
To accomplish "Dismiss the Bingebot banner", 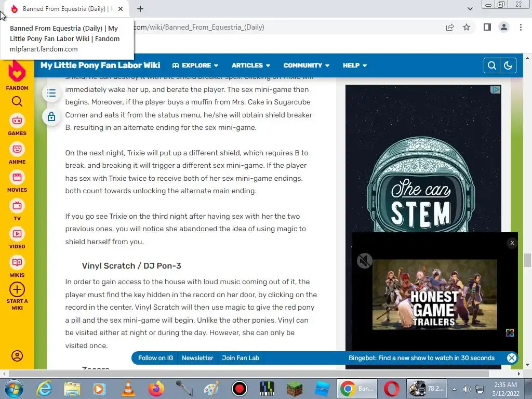I will pyautogui.click(x=511, y=357).
